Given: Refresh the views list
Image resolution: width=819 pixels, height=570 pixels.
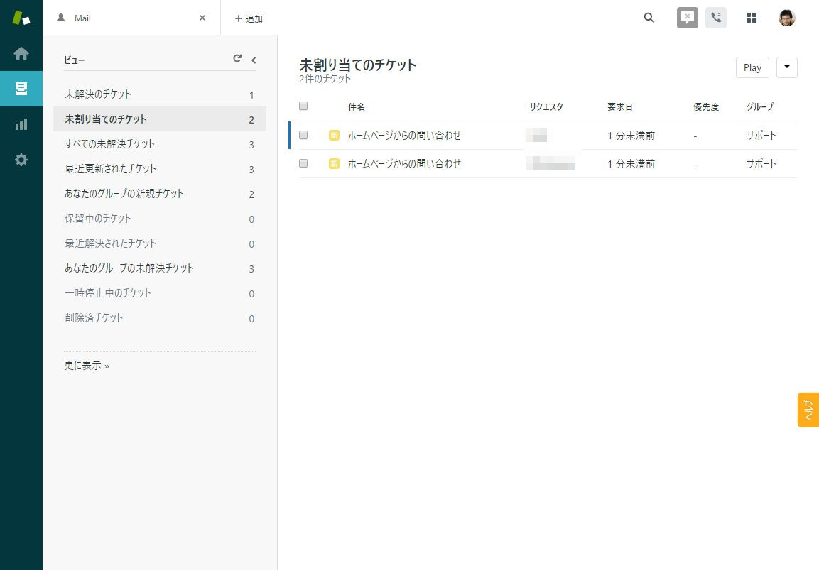Looking at the screenshot, I should [x=237, y=59].
